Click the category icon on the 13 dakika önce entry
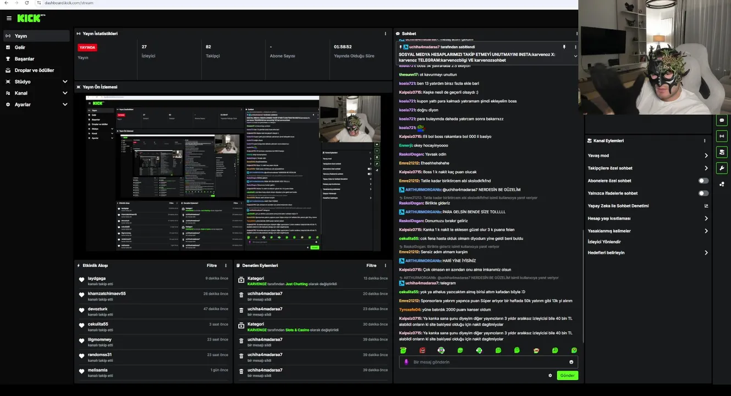 pos(241,280)
